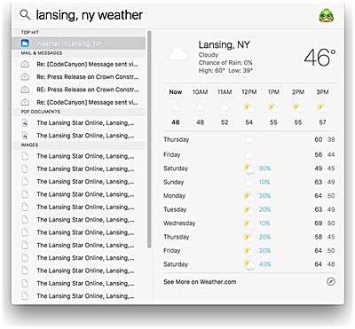The image size is (355, 329).
Task: Click the '3PM' hour label
Action: tap(322, 92)
